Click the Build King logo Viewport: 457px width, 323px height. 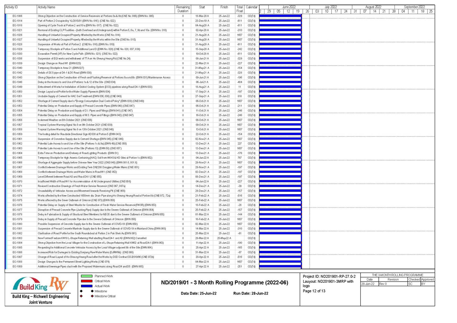(30, 285)
